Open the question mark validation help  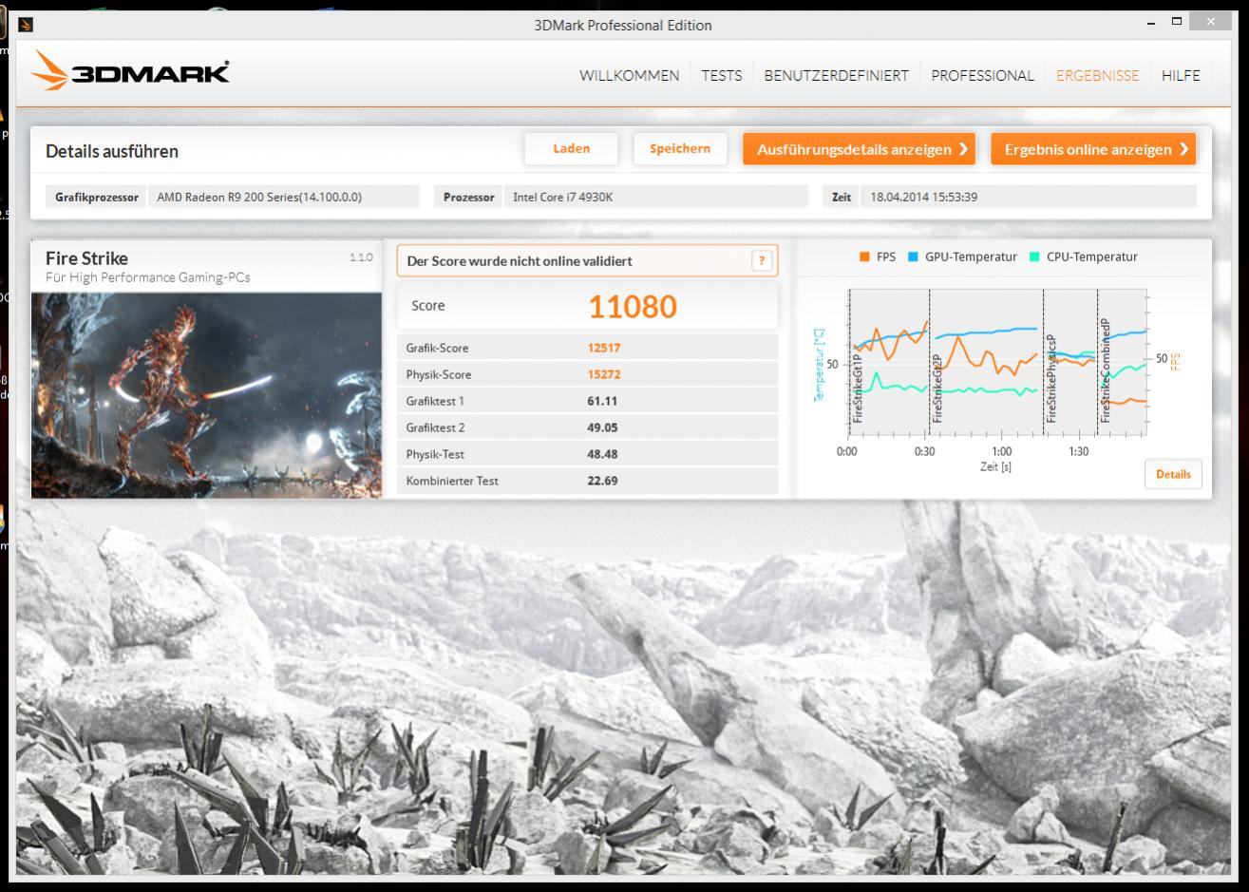point(761,261)
